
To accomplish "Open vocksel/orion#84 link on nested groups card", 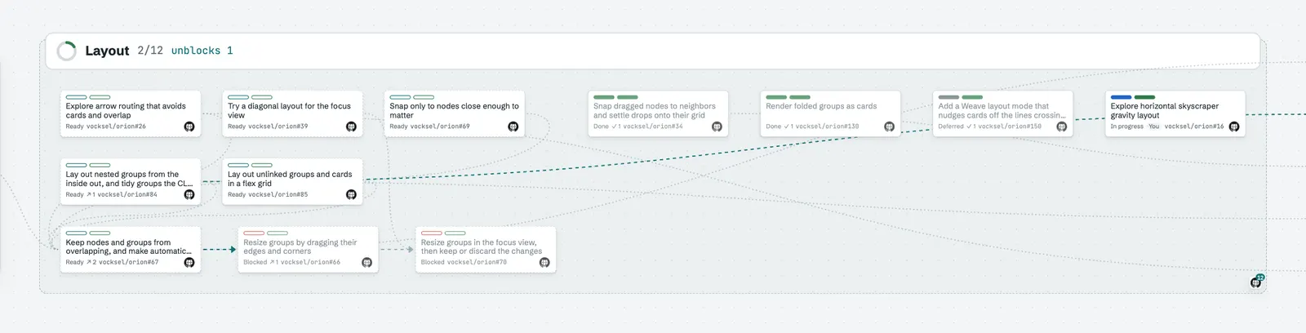I will coord(127,194).
